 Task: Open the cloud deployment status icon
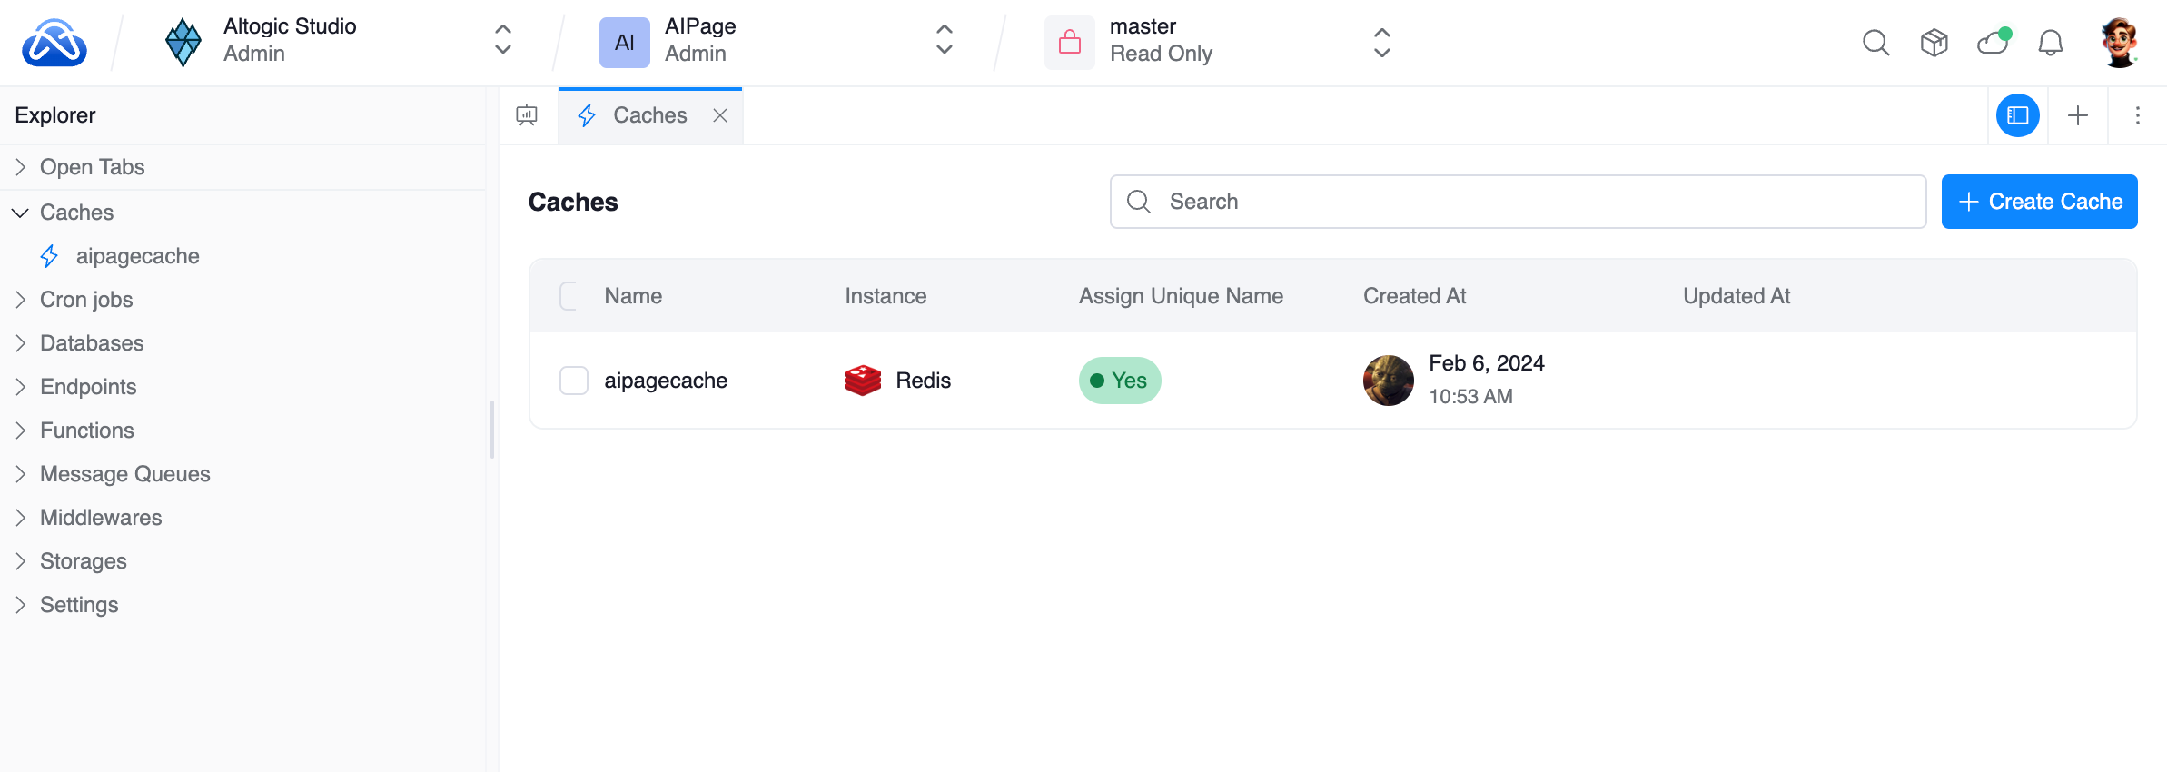pos(1993,43)
